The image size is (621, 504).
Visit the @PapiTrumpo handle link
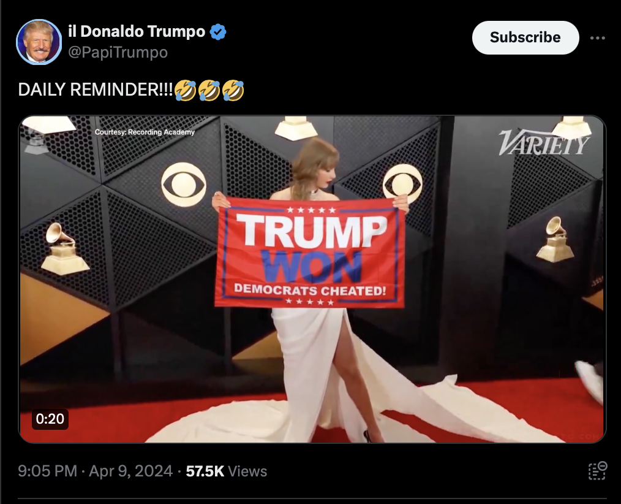[118, 52]
